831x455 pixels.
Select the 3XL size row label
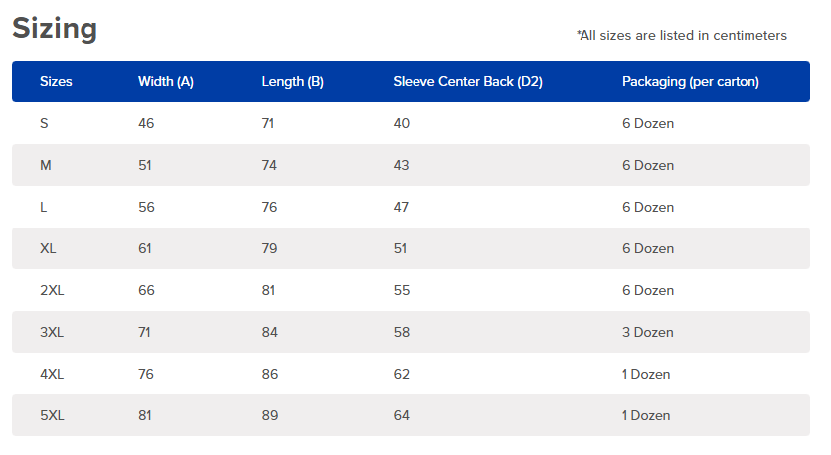click(x=52, y=332)
